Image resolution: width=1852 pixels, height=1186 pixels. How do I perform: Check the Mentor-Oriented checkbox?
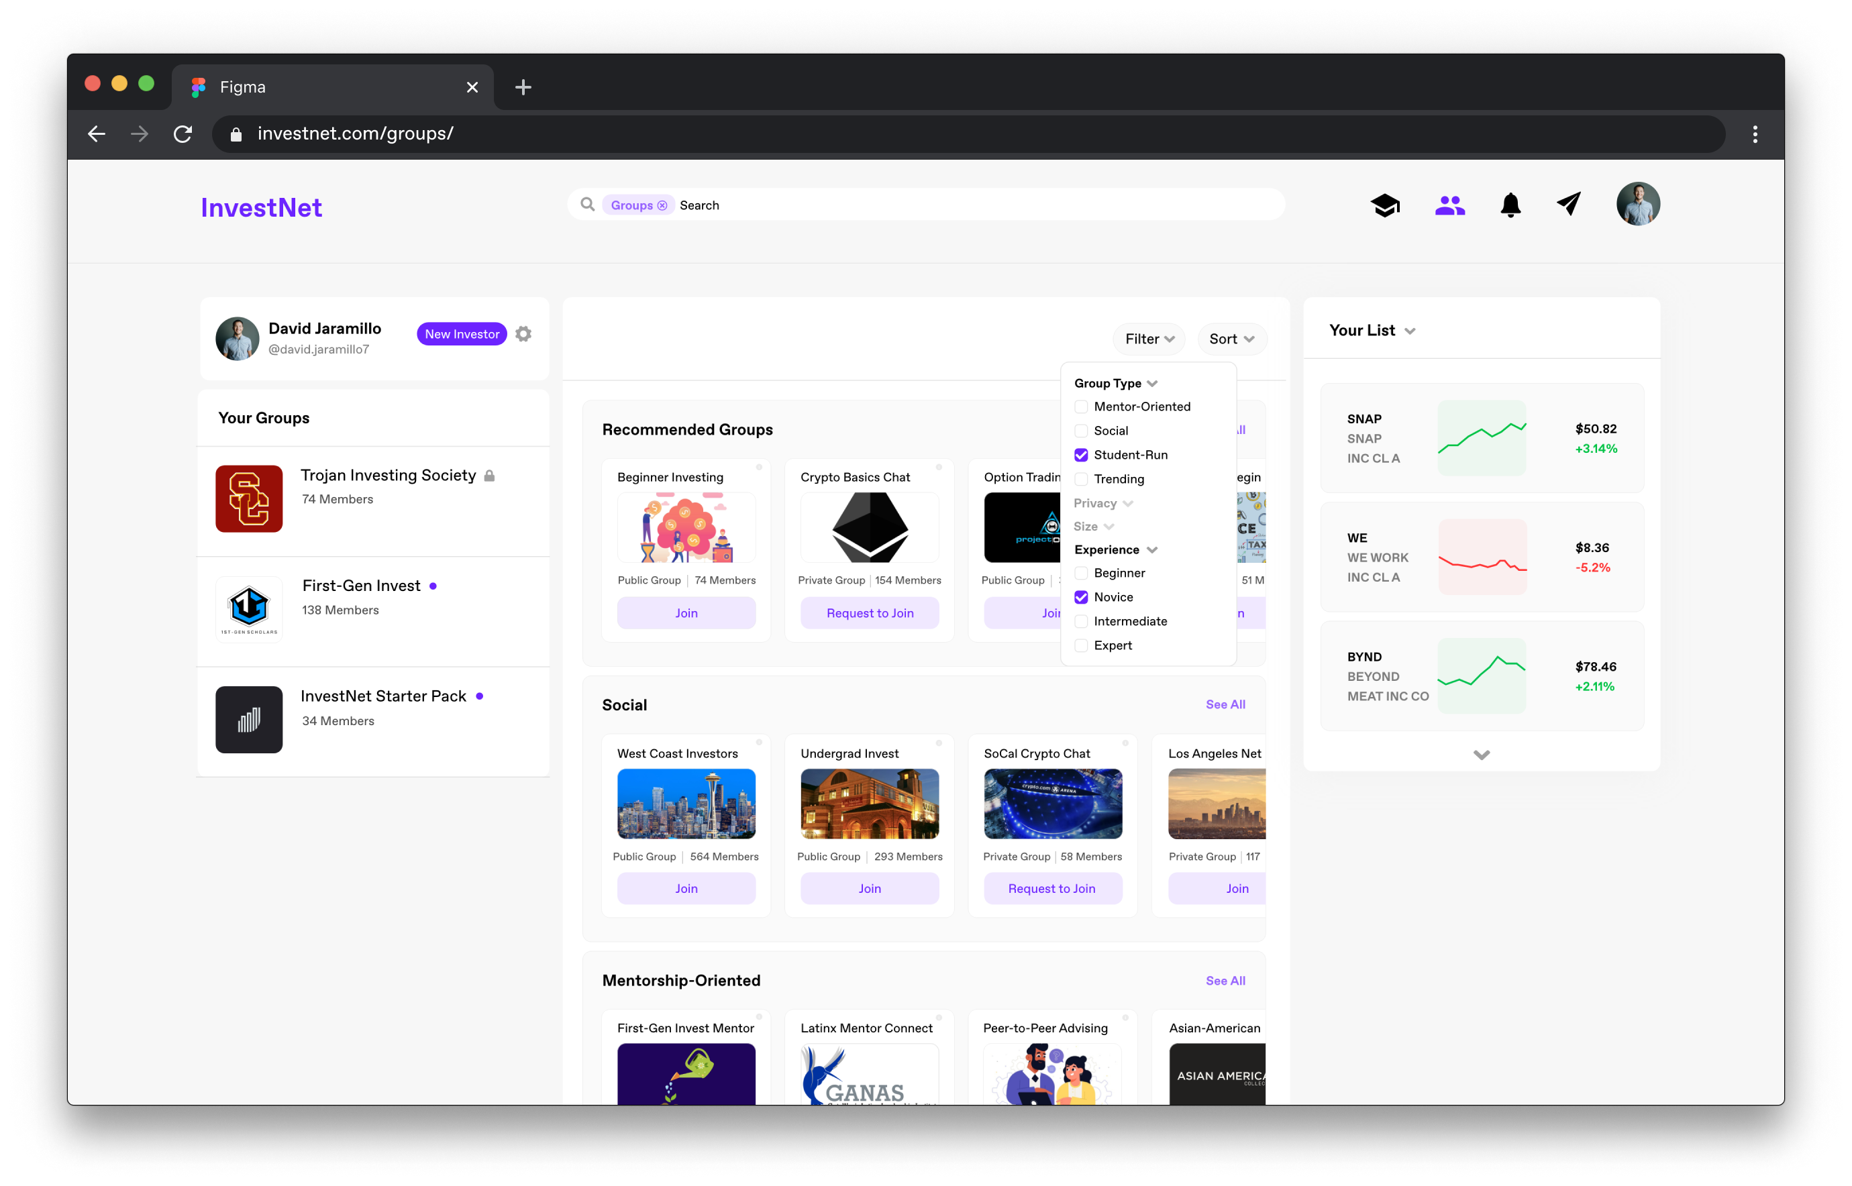pyautogui.click(x=1081, y=407)
